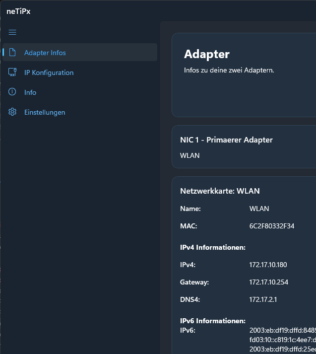Select 'Infos zu deine zwei Adaptern.' text
This screenshot has width=316, height=354.
(229, 70)
